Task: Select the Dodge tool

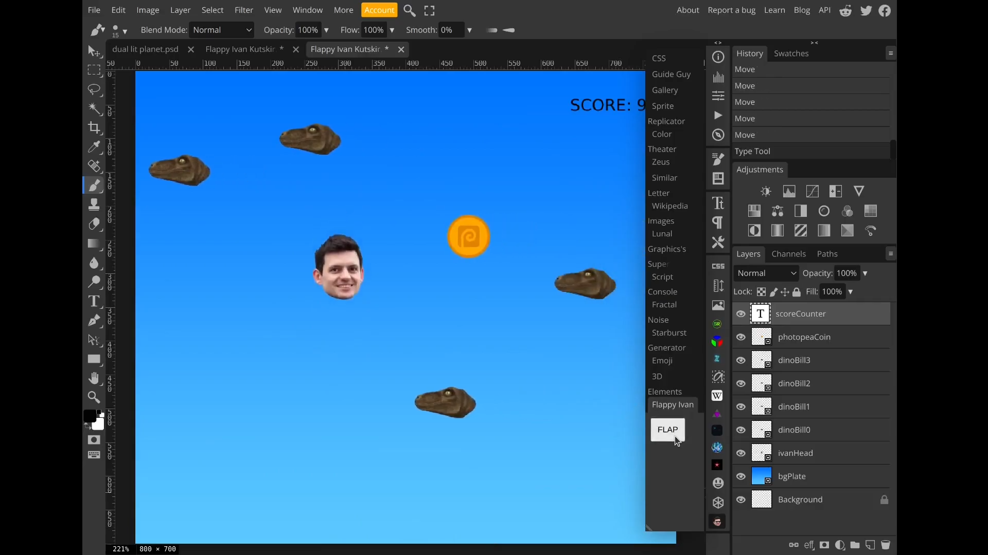Action: [x=94, y=282]
